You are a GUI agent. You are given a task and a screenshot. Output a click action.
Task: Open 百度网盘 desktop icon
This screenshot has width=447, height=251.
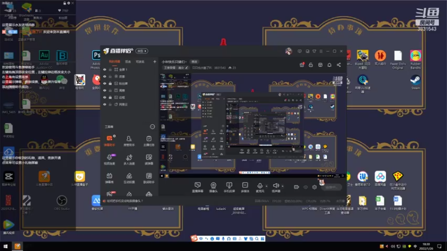point(380,178)
